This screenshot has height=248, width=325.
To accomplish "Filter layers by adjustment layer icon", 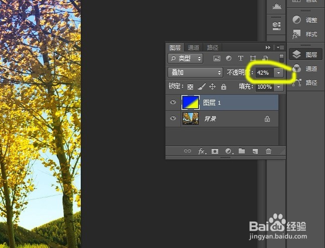I will coord(229,59).
